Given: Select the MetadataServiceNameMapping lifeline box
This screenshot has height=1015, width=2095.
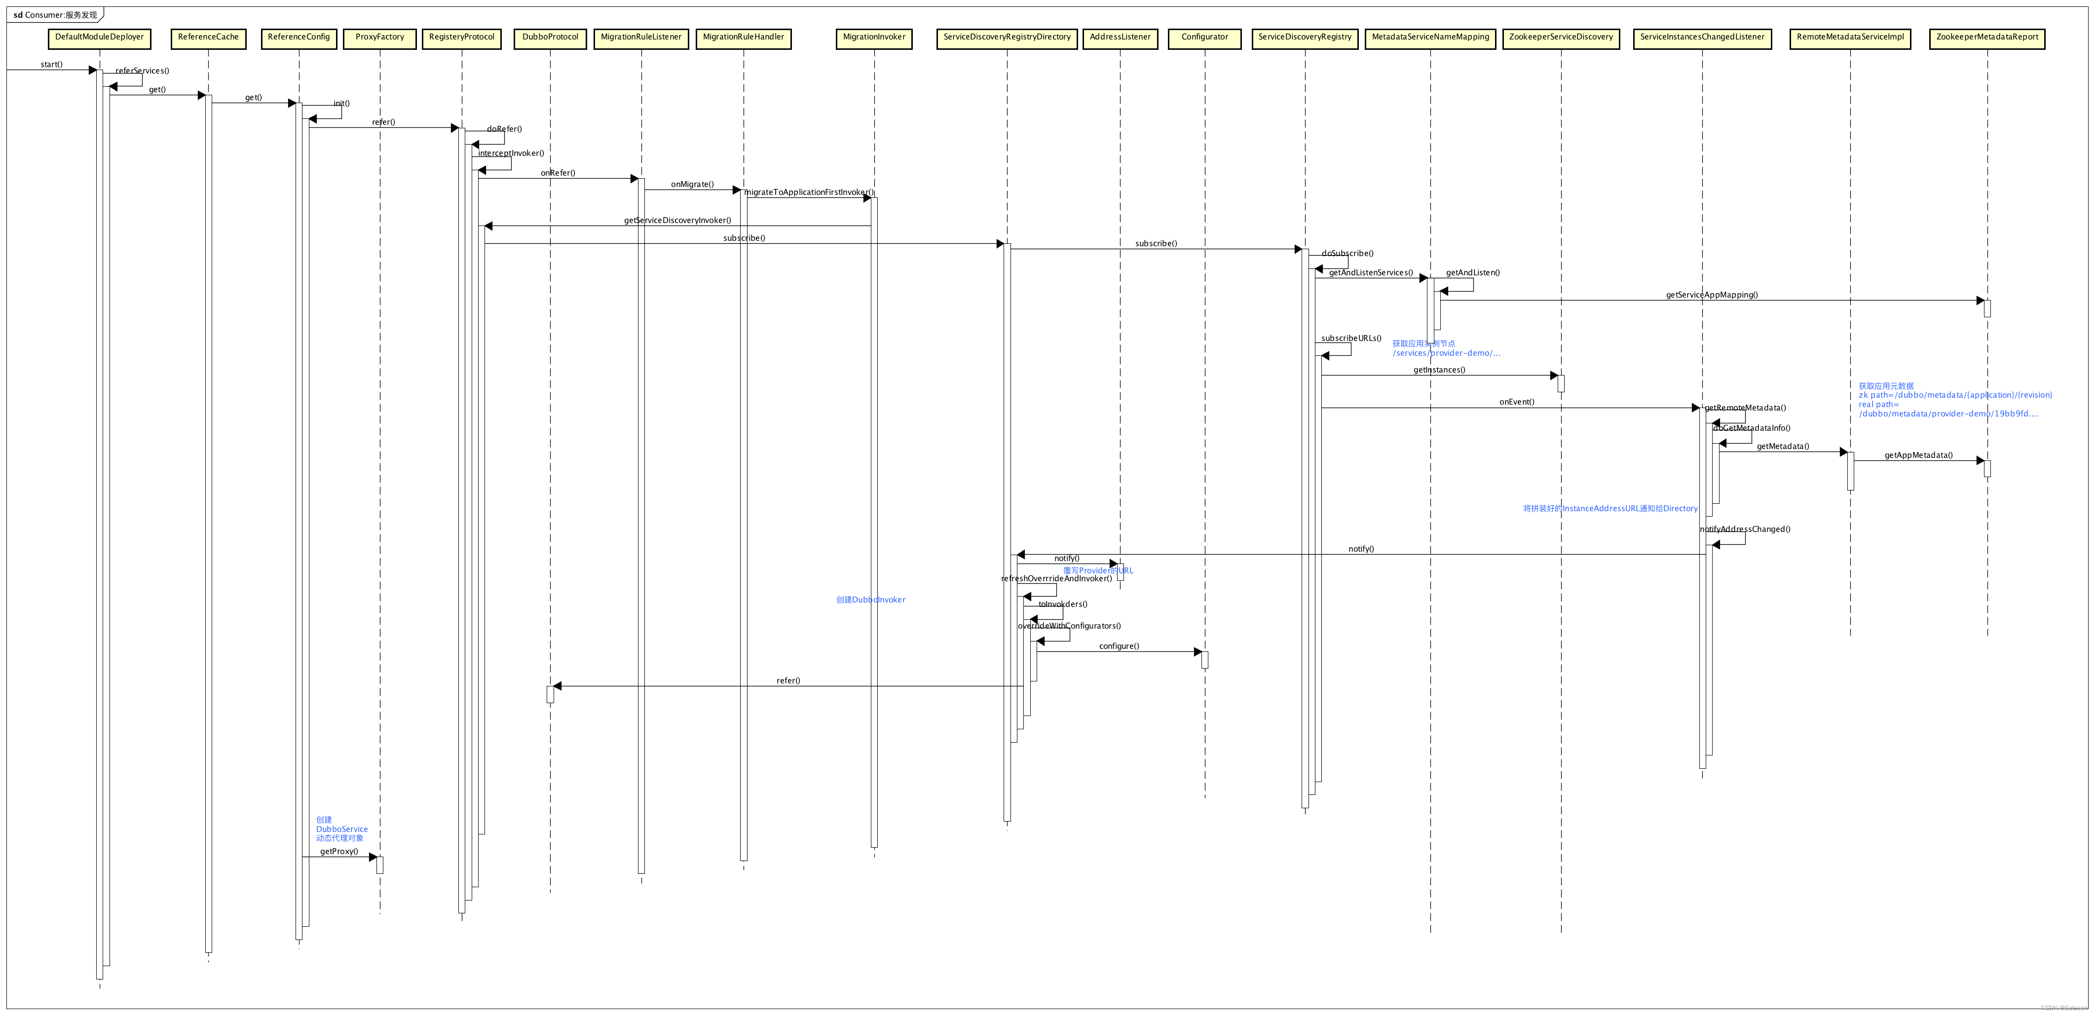Looking at the screenshot, I should point(1430,38).
